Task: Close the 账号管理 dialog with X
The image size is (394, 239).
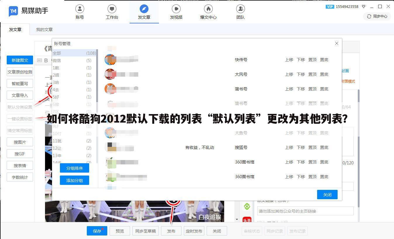Action: click(337, 43)
